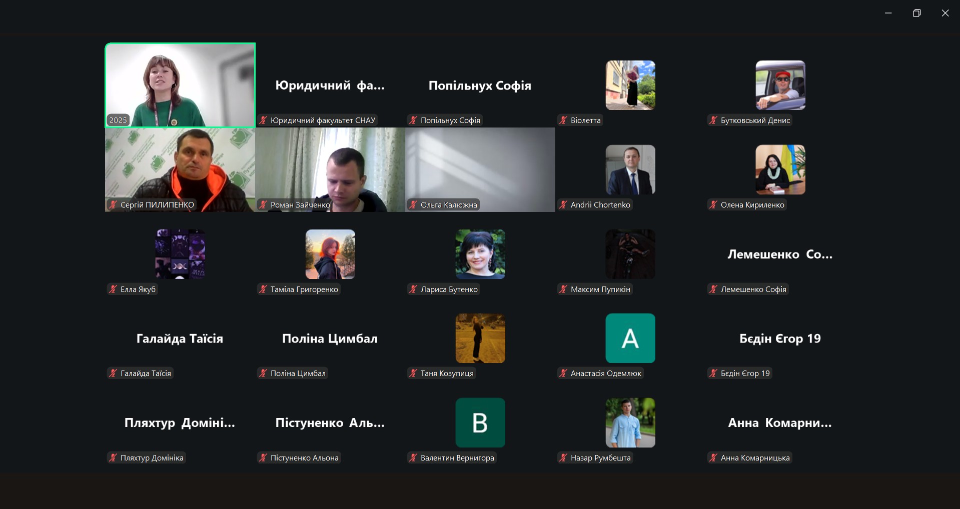Image resolution: width=960 pixels, height=509 pixels.
Task: Click muted mic icon next to Лариса Бутенко
Action: point(413,289)
